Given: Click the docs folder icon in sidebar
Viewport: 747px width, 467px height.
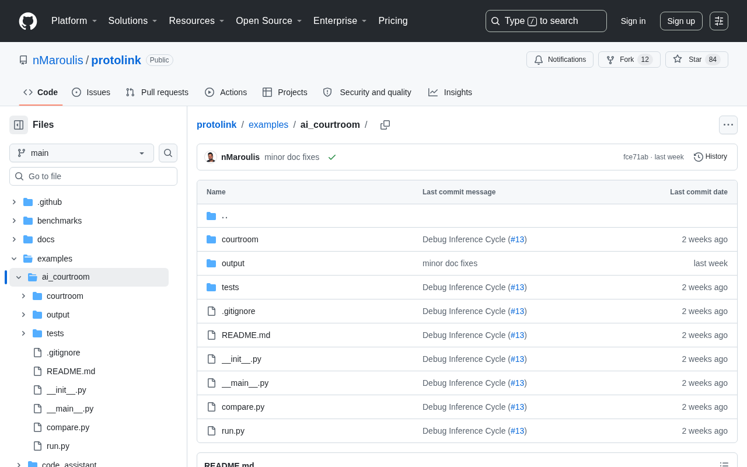Looking at the screenshot, I should tap(28, 239).
